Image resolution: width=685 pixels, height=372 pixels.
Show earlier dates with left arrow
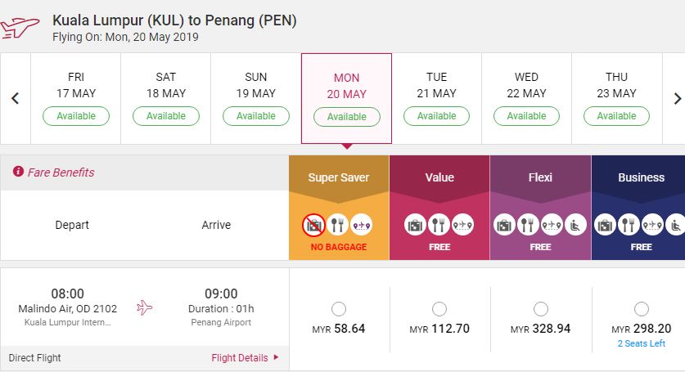pyautogui.click(x=15, y=99)
